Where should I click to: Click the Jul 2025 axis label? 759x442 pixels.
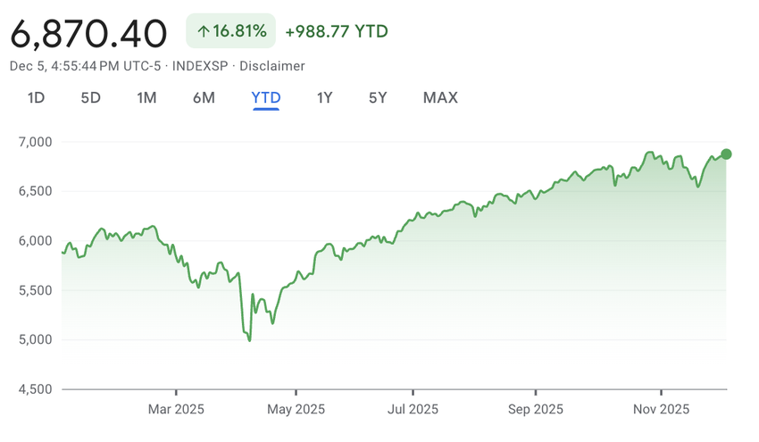click(x=413, y=410)
